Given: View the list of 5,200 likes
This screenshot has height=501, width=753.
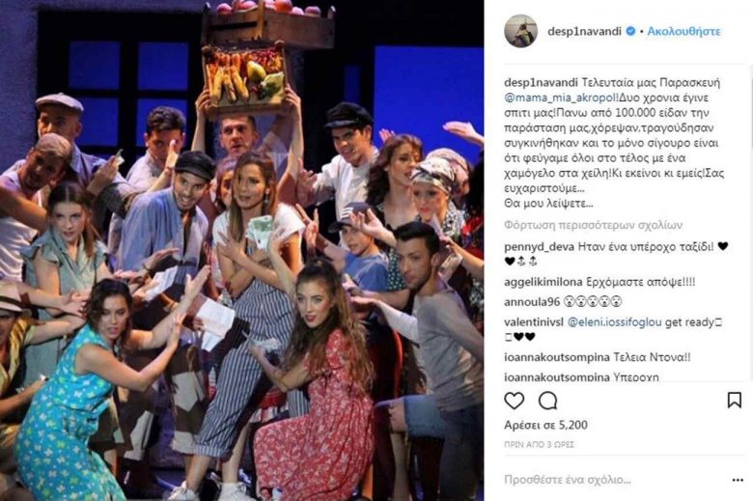Looking at the screenshot, I should click(545, 425).
